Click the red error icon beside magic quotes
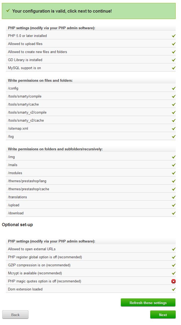The image size is (181, 325). [174, 281]
